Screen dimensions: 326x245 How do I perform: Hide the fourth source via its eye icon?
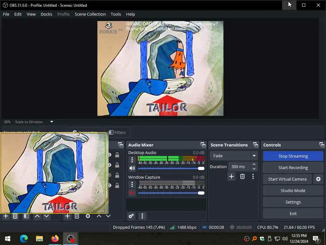110,185
